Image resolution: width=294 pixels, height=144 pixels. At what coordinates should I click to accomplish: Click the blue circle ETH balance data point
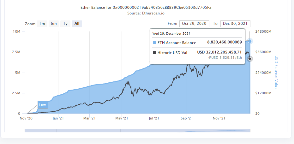point(250,41)
